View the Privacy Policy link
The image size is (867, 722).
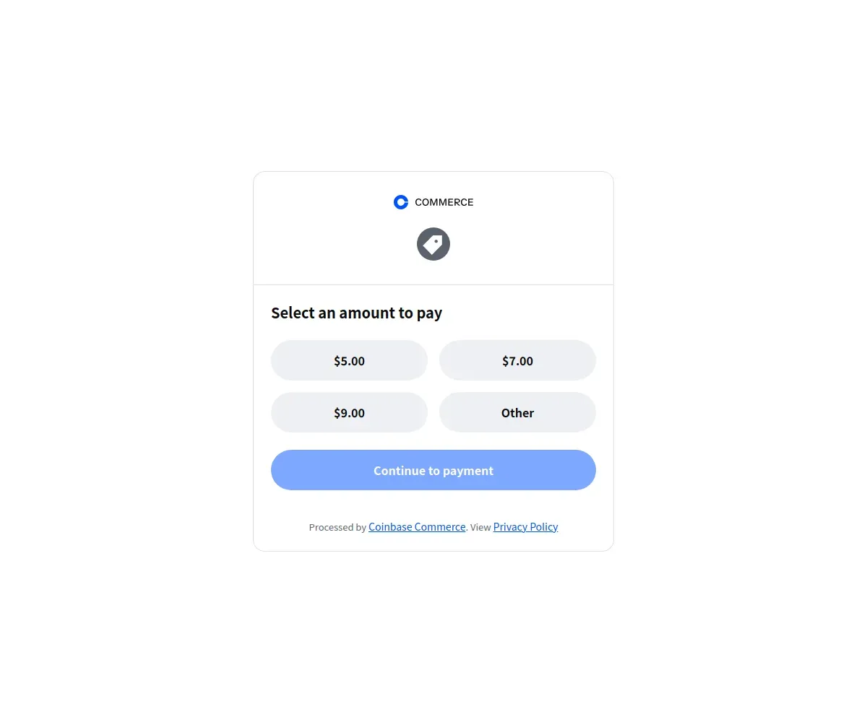click(525, 527)
